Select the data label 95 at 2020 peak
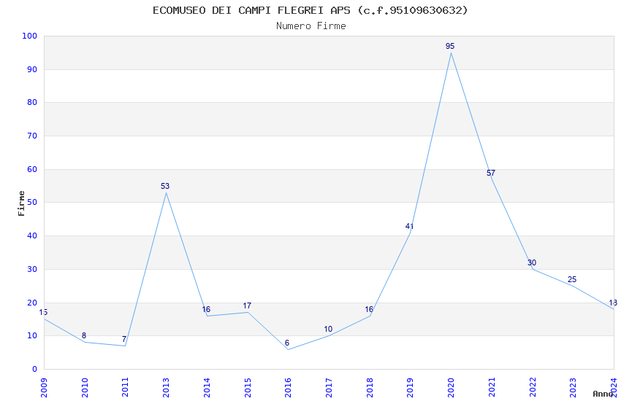Image resolution: width=621 pixels, height=401 pixels. tap(450, 46)
